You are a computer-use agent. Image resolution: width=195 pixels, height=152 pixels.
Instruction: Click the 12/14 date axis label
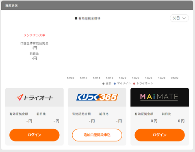pyautogui.click(x=96, y=78)
